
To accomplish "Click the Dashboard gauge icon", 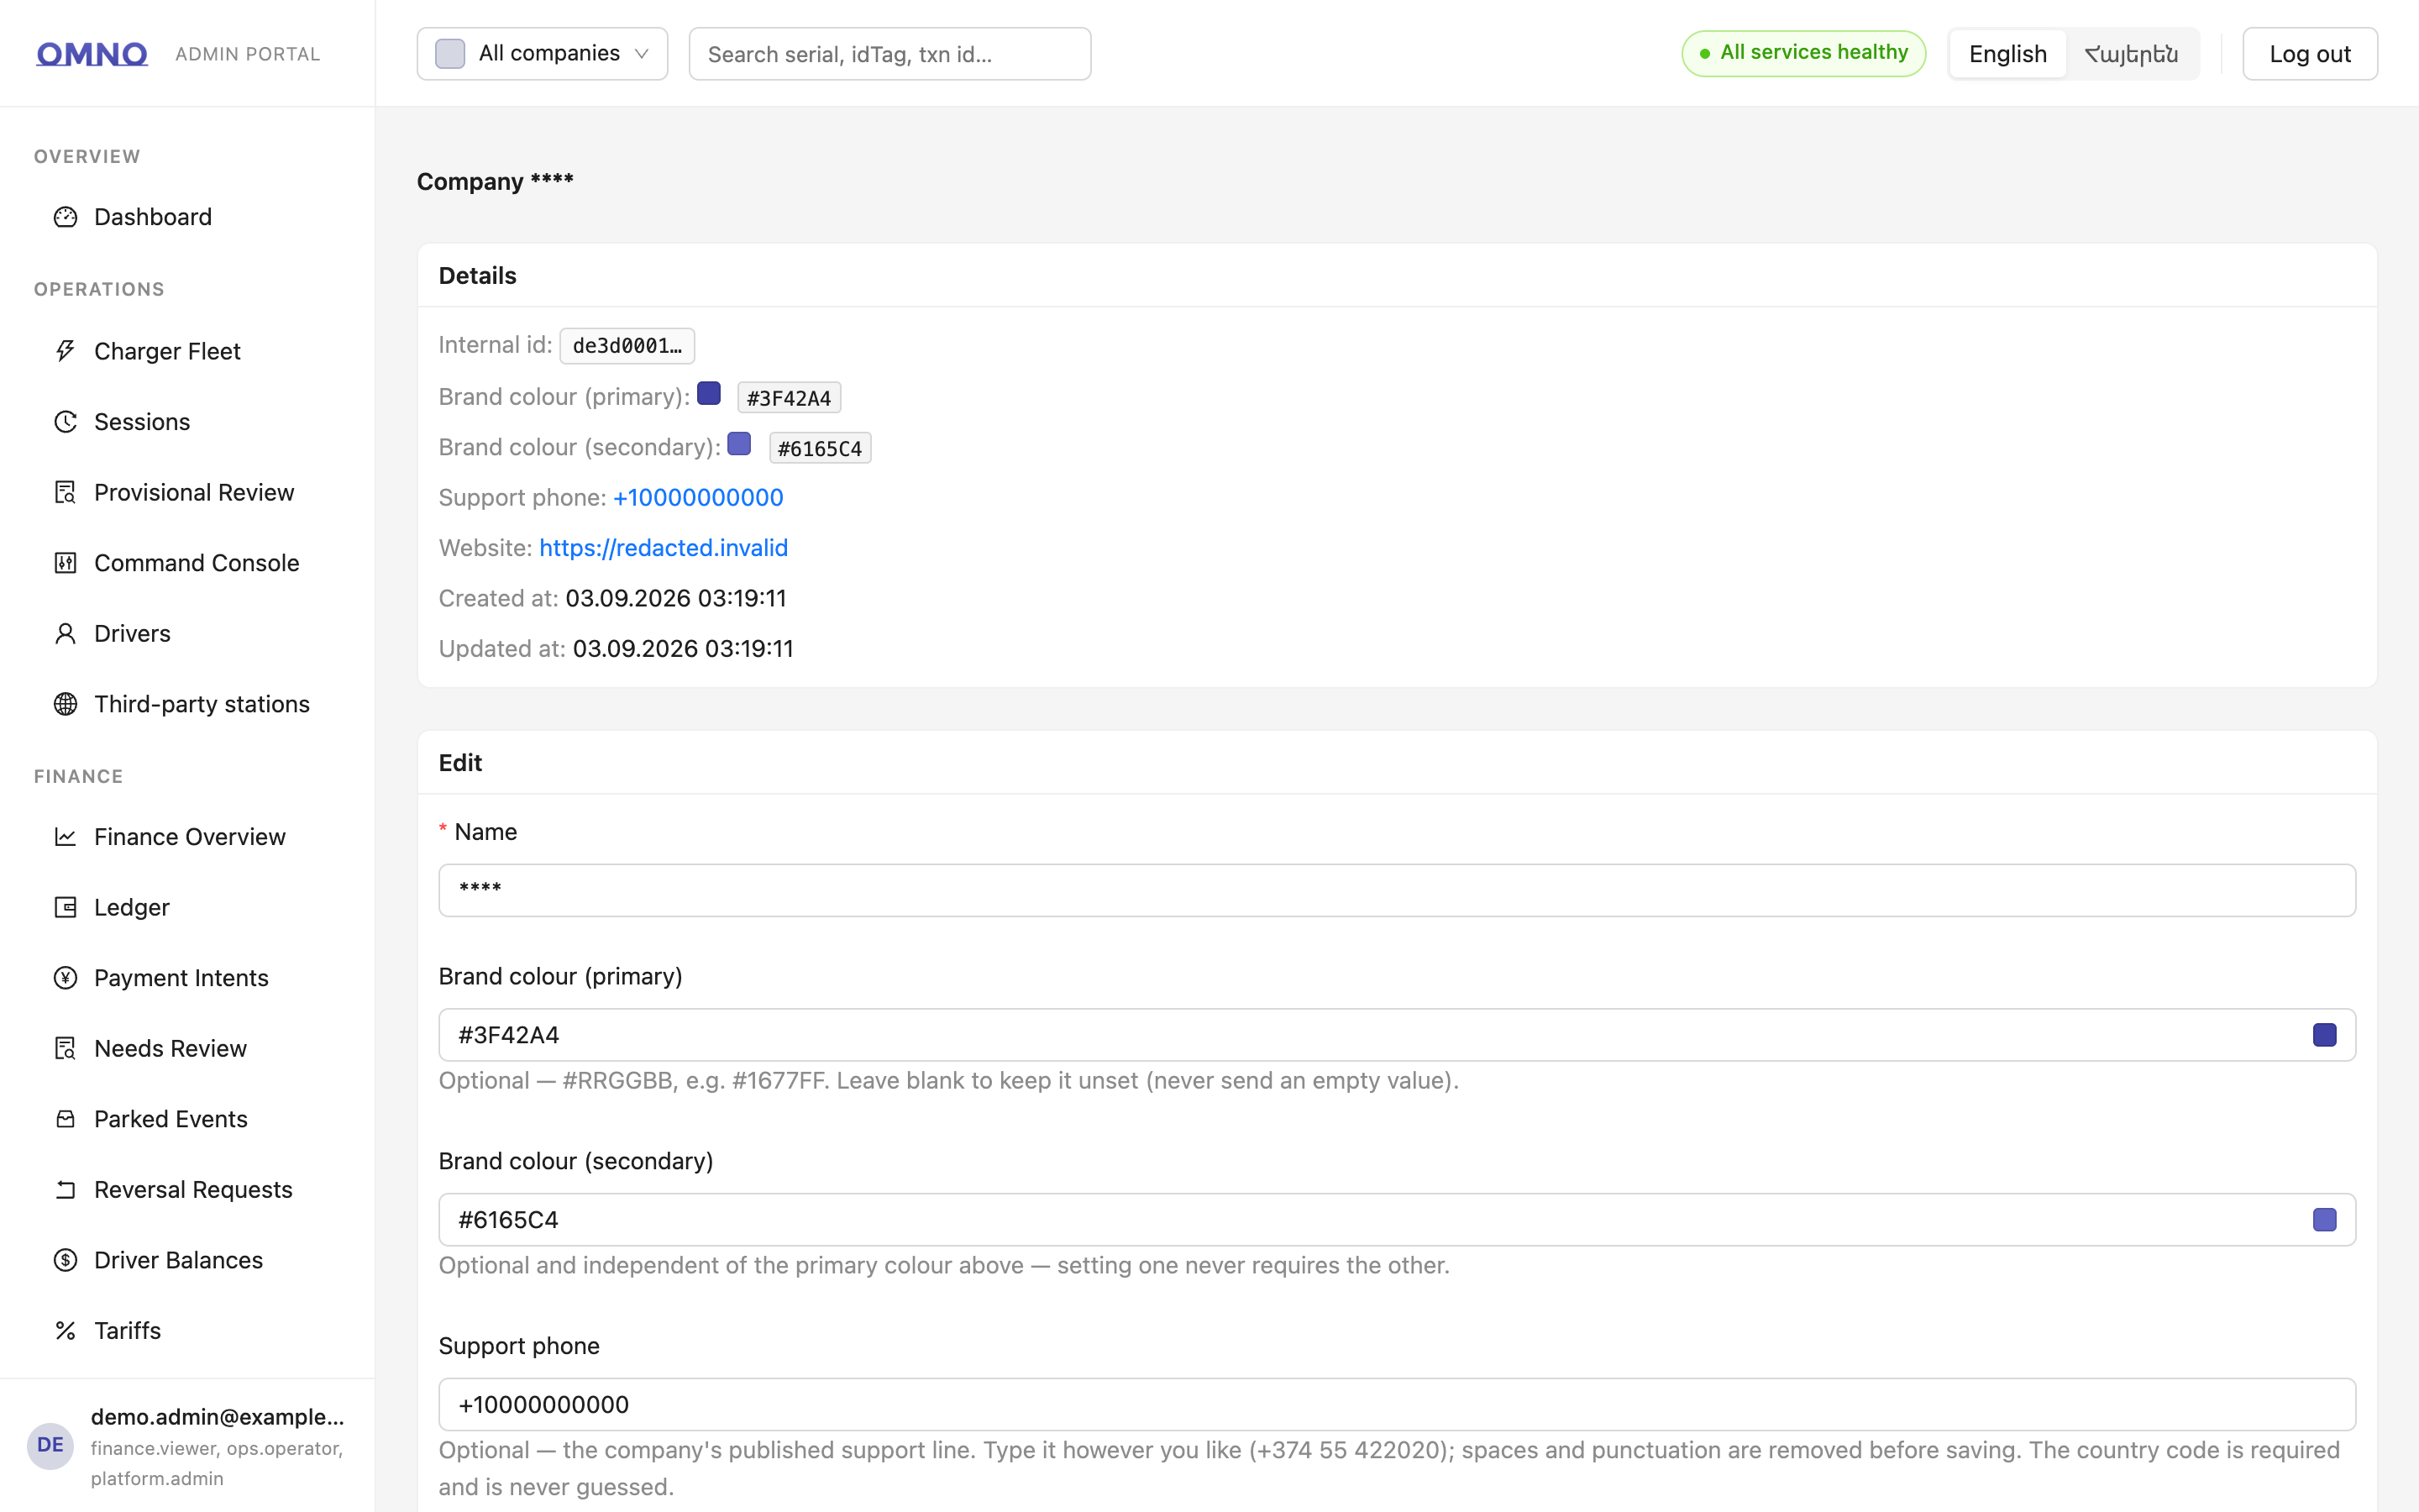I will [x=66, y=217].
